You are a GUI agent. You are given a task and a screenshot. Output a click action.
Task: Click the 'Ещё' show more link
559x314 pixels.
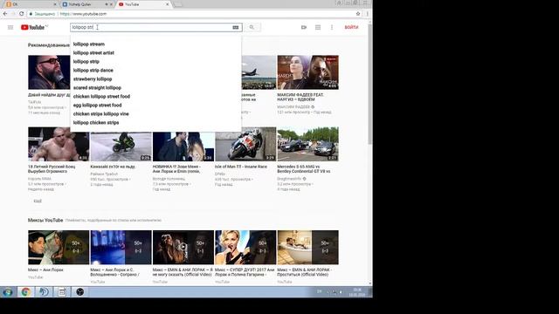[x=38, y=201]
